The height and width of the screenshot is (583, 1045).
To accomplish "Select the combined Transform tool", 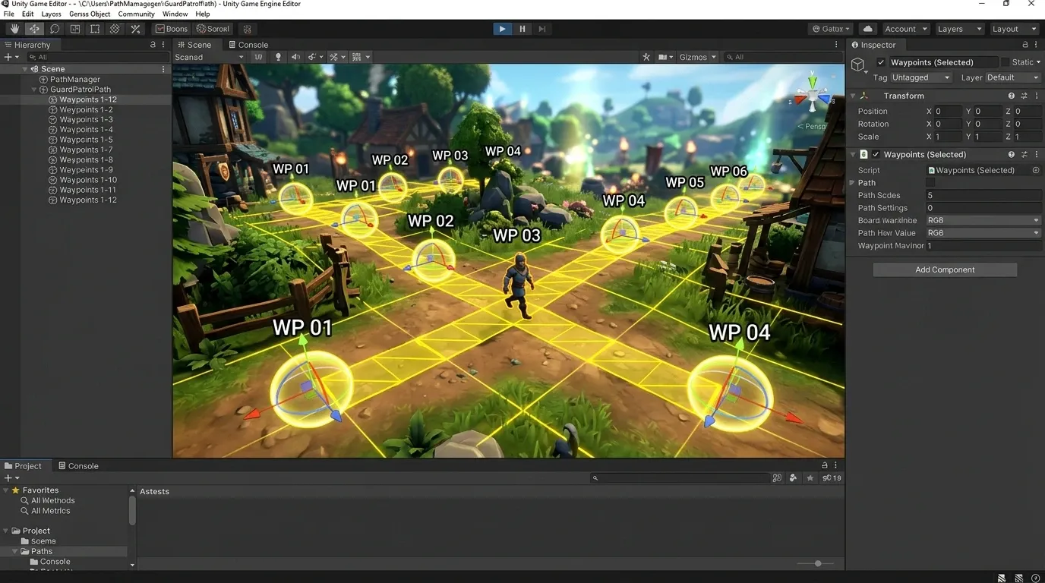I will pyautogui.click(x=115, y=29).
